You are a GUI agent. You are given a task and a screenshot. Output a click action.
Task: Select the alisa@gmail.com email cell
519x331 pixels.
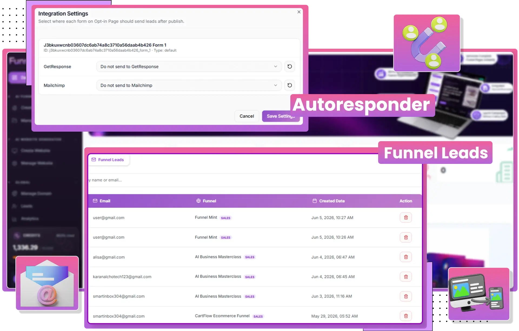[109, 257]
